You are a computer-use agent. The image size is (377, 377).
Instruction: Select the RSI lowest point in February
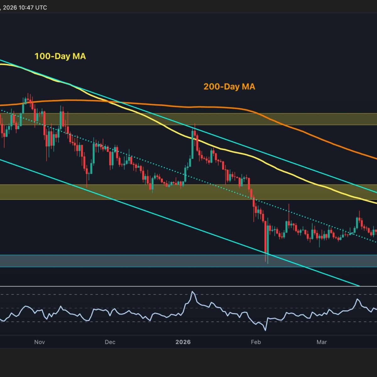[265, 330]
